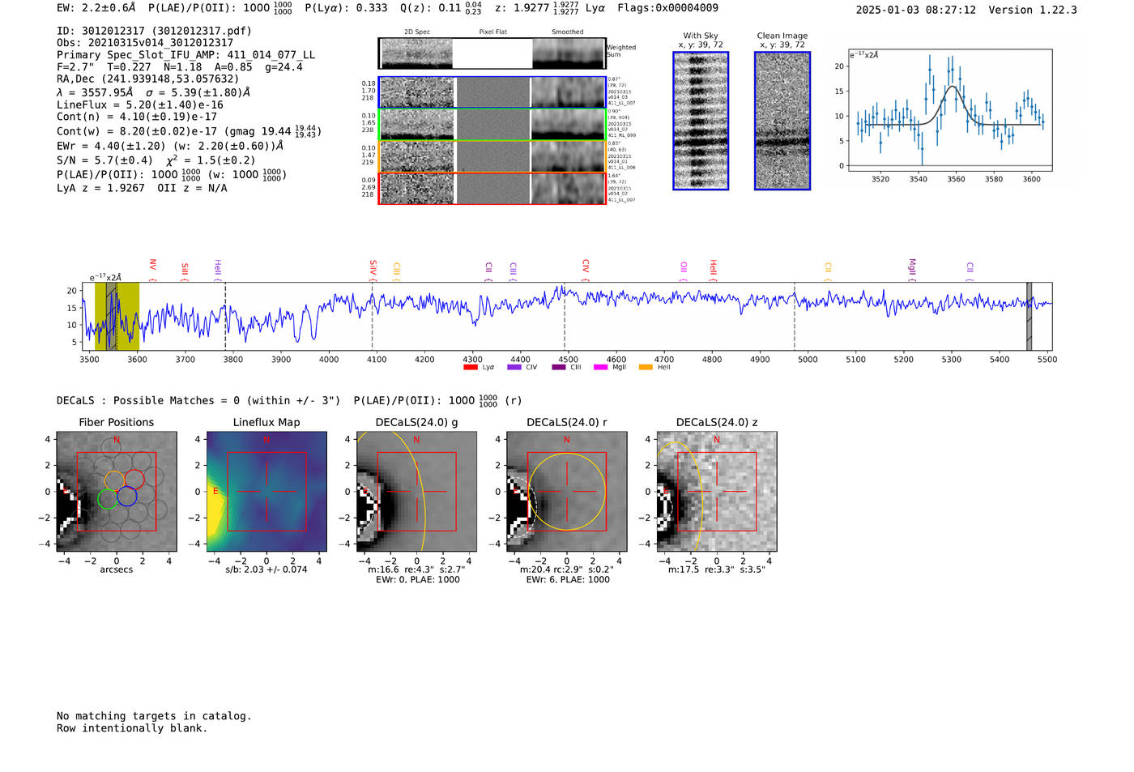Click the red Lyα legend swatch
The image size is (1134, 772).
click(470, 367)
